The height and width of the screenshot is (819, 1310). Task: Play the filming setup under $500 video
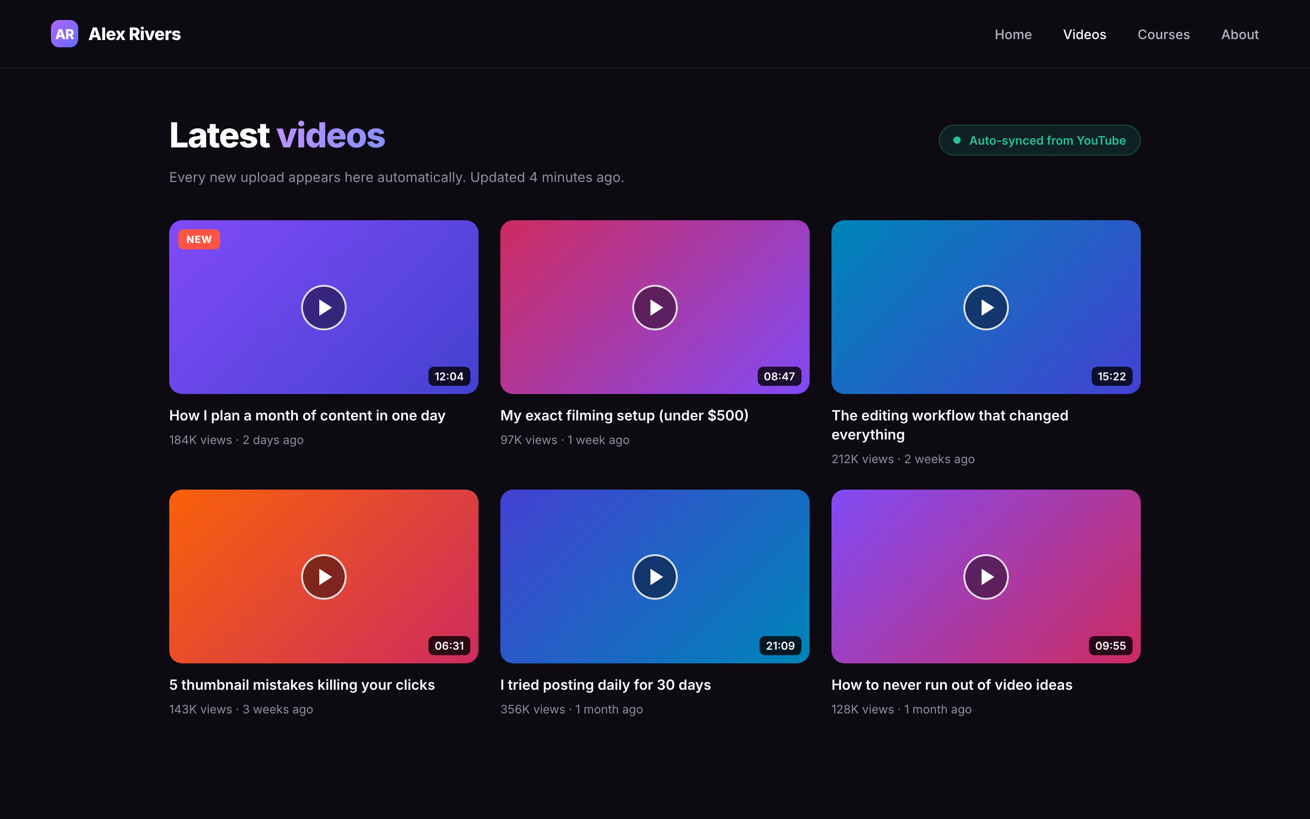(x=655, y=308)
